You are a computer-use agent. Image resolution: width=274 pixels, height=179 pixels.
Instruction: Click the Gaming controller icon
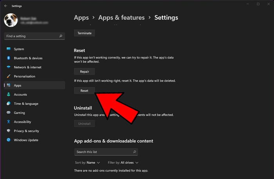click(x=9, y=113)
